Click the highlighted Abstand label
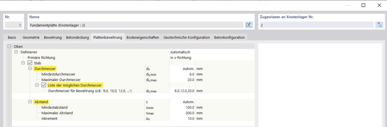The image size is (387, 127). tap(42, 102)
